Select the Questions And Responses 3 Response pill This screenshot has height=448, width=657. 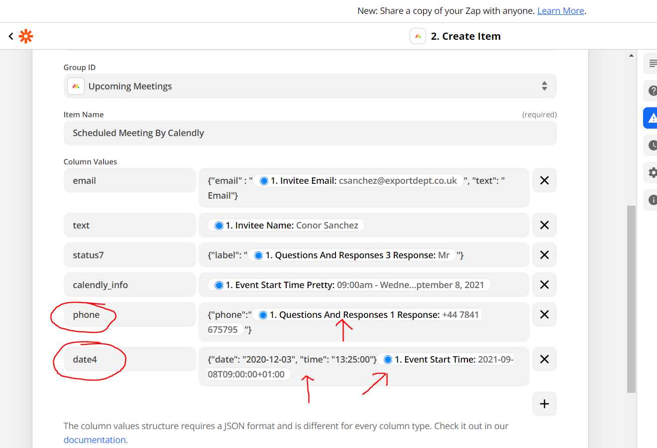click(x=352, y=255)
